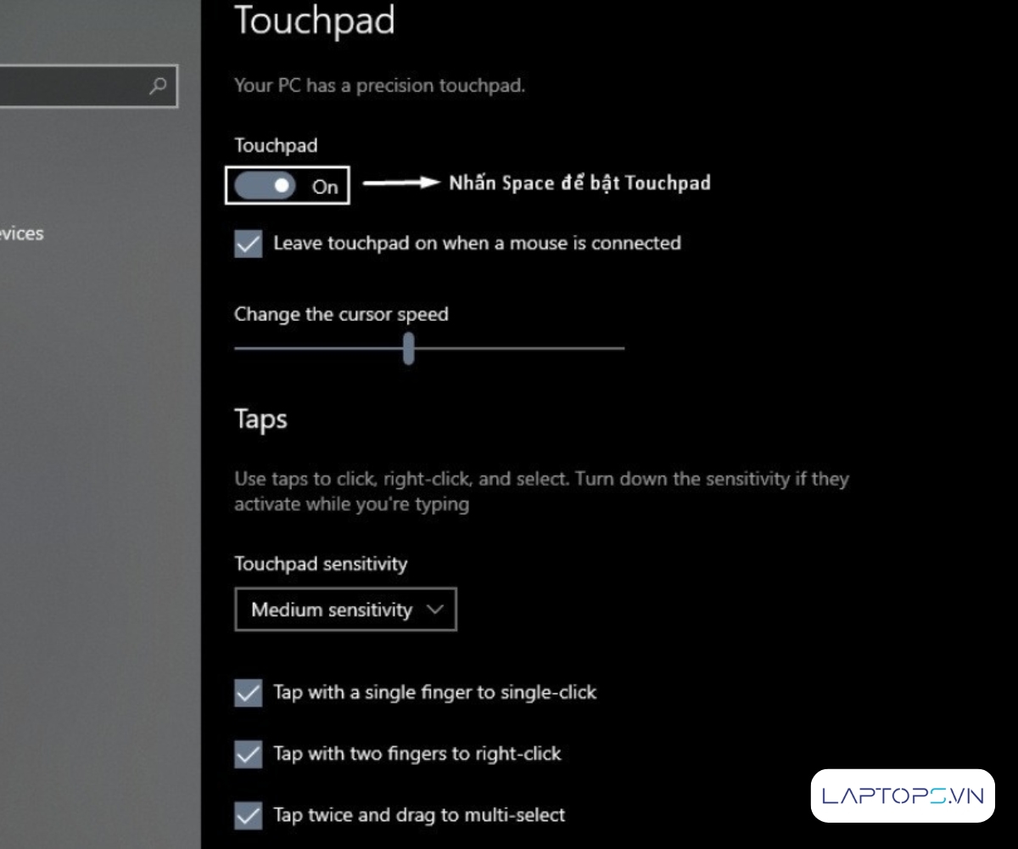The width and height of the screenshot is (1018, 849).
Task: Click the white arrow pointing at the toggle
Action: [x=400, y=183]
